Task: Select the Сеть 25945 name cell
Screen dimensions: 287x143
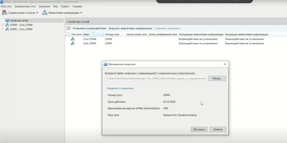Action: [90, 43]
